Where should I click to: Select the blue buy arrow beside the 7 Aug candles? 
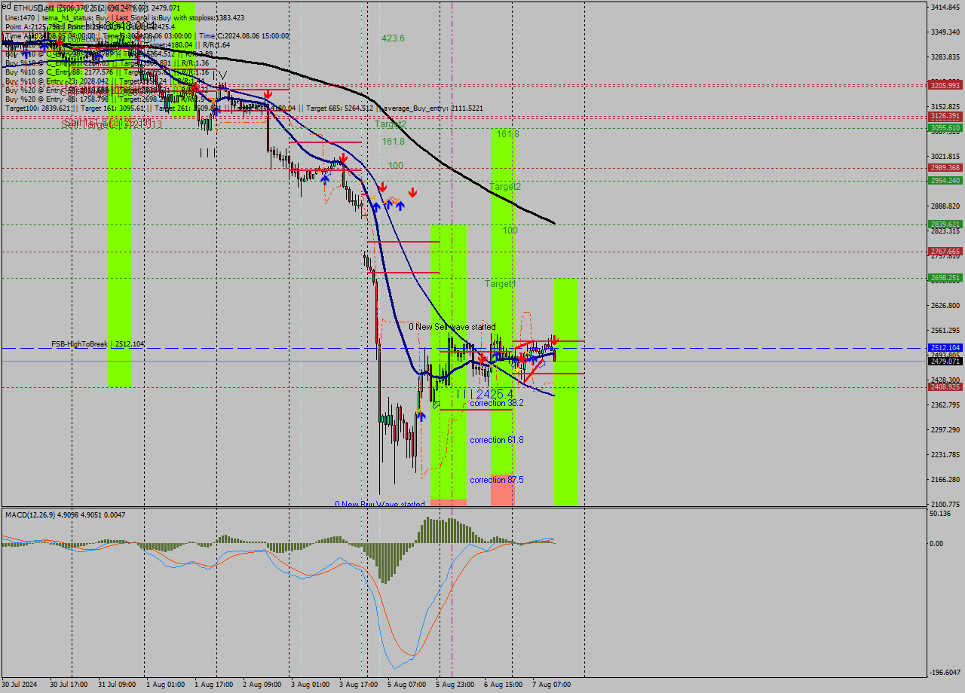coord(533,360)
